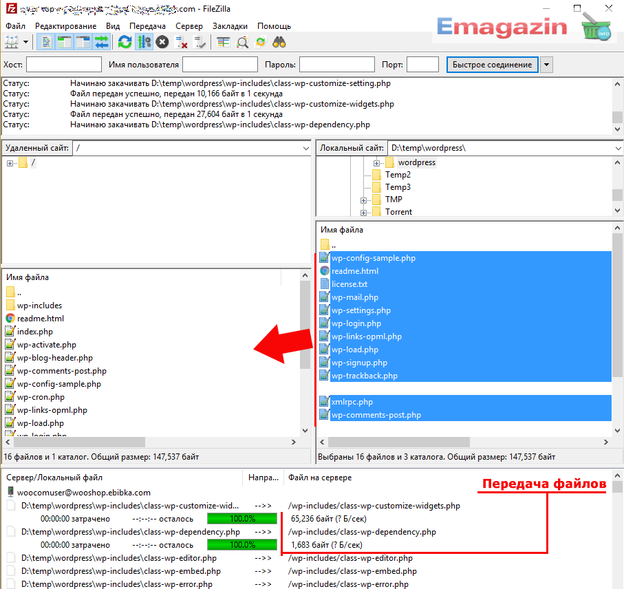Click the message log scroll down arrow

[617, 129]
